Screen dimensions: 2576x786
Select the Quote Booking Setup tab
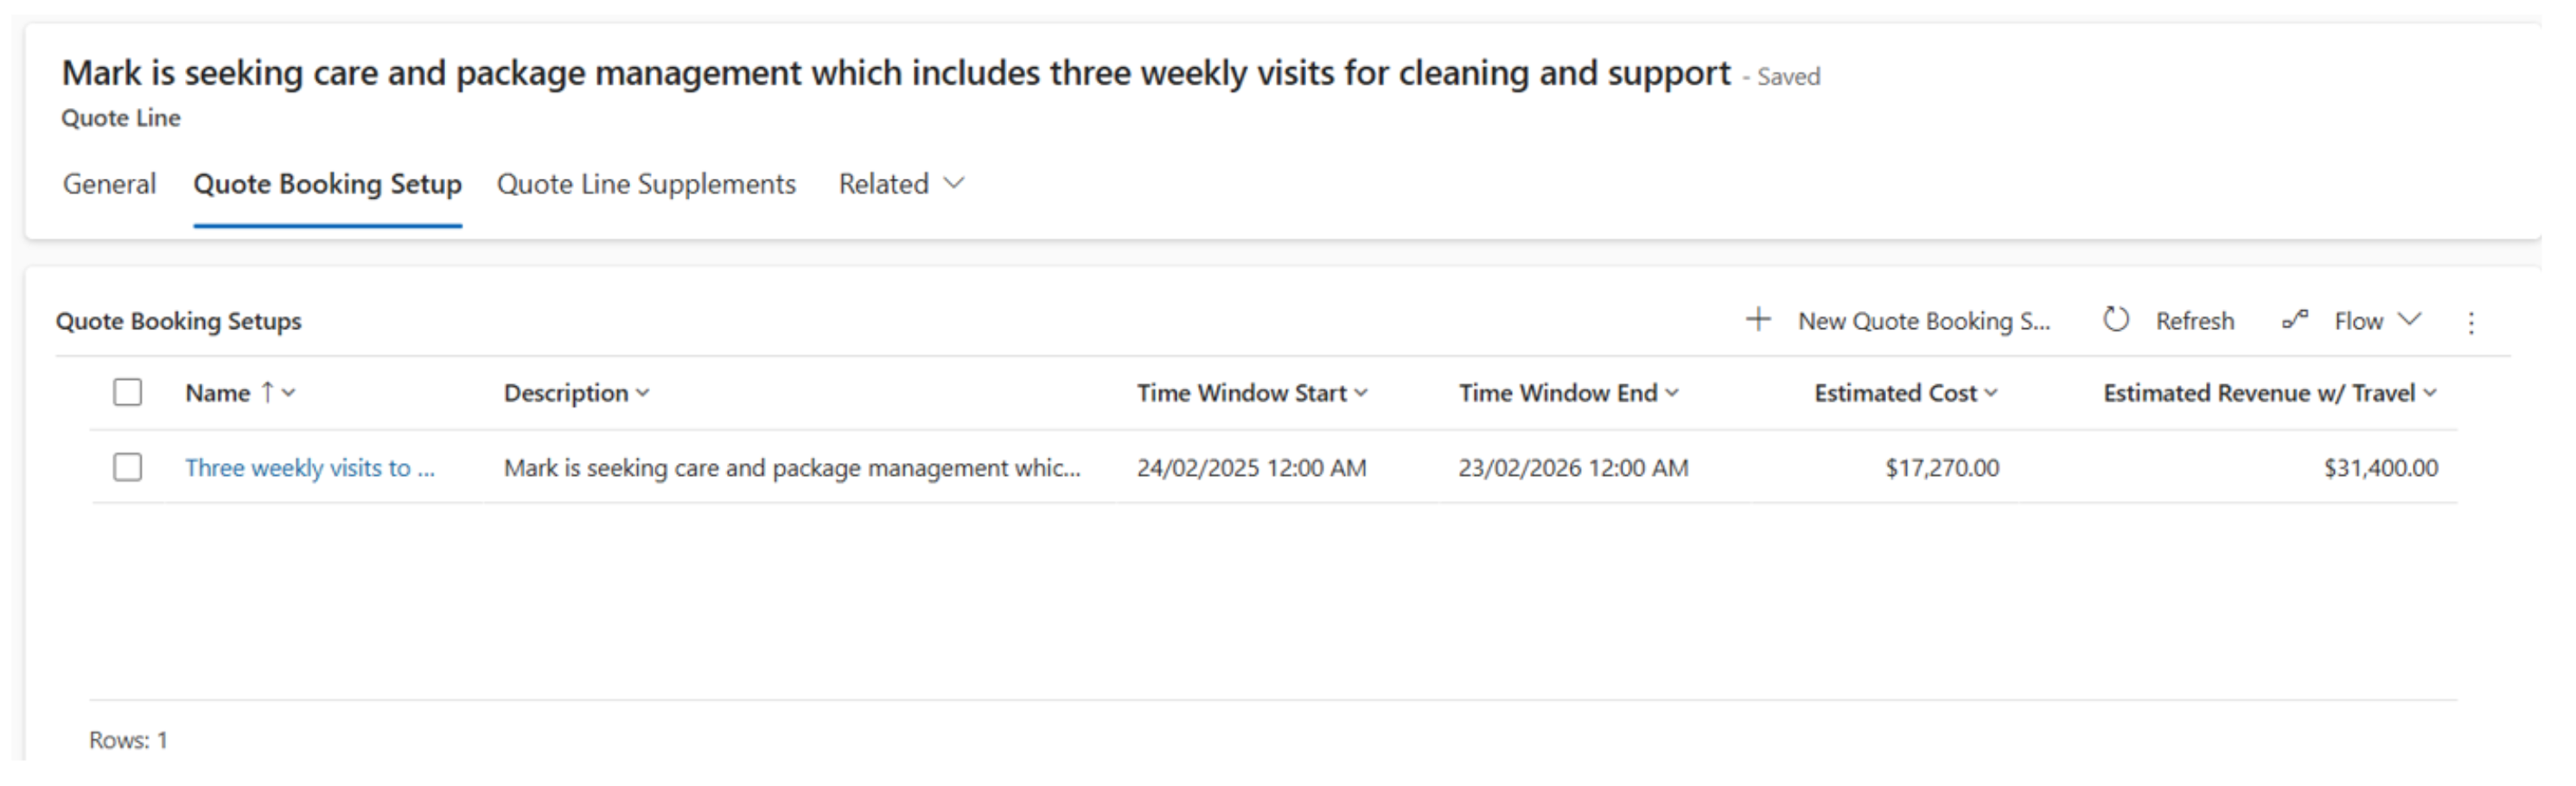(327, 184)
